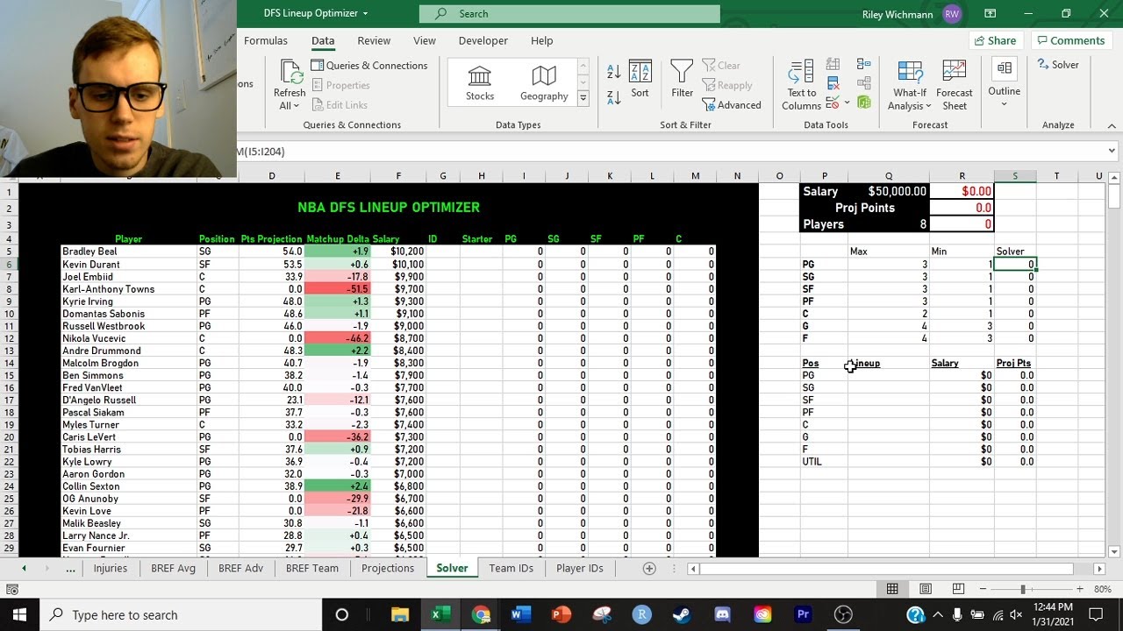1123x631 pixels.
Task: Open the Help ribbon tab
Action: click(x=542, y=40)
